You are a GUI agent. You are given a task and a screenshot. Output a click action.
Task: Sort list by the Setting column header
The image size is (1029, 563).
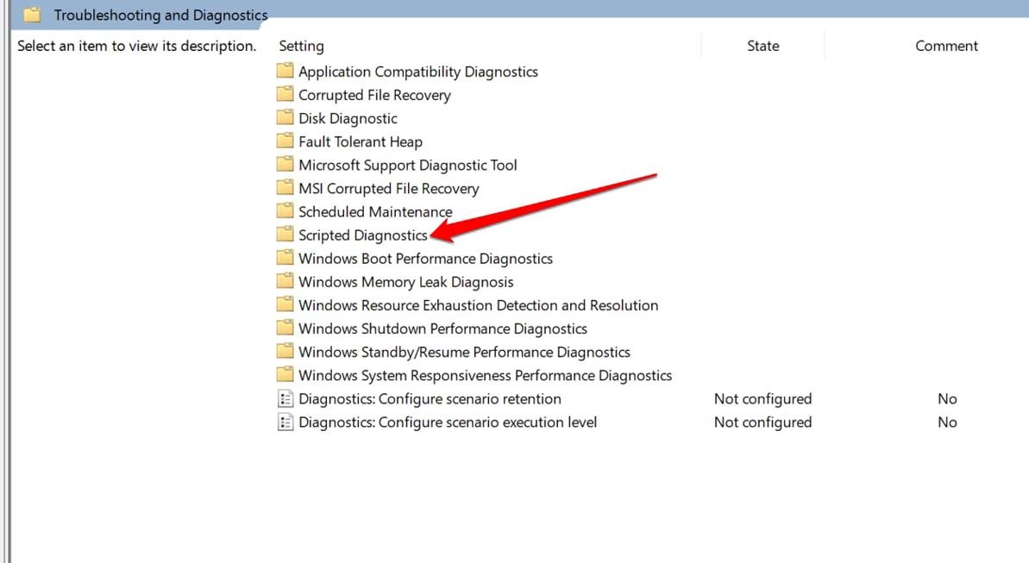[x=301, y=46]
